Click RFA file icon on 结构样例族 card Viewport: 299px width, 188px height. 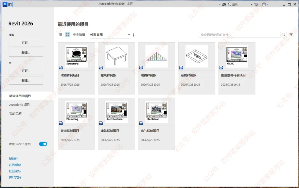(141, 67)
